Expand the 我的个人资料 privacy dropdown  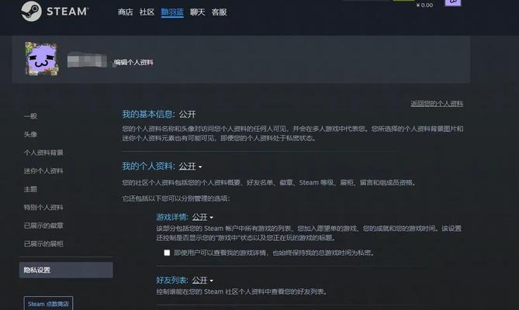pos(191,166)
